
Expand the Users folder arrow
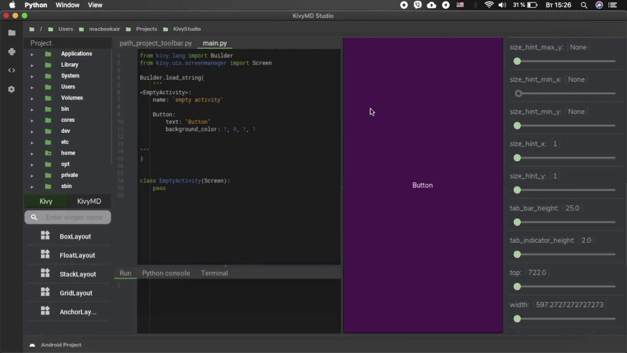(32, 87)
